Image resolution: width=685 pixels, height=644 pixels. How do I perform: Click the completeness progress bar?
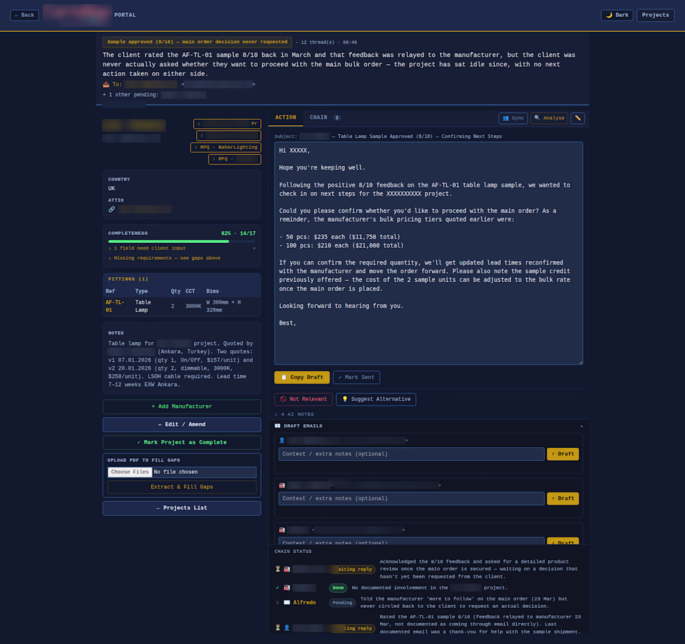coord(182,241)
